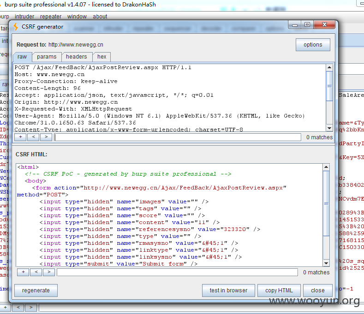The image size is (364, 314).
Task: Click the close button at dialog bottom
Action: point(317,290)
